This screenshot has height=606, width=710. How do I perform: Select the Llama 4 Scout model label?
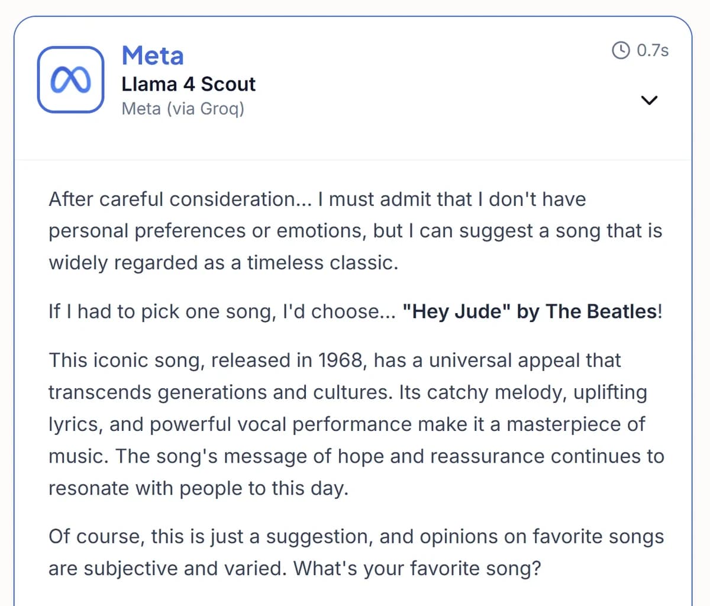[188, 84]
